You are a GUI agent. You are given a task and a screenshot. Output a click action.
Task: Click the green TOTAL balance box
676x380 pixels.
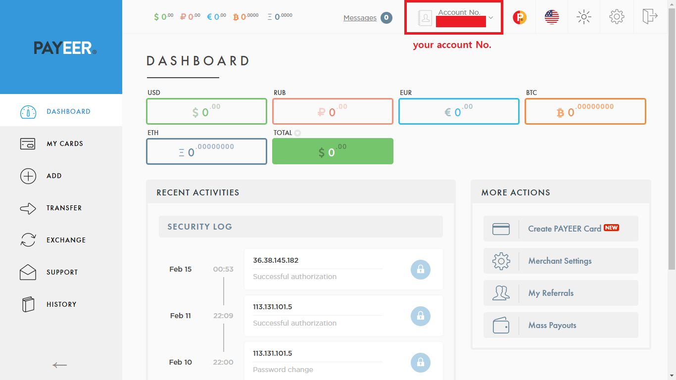[x=333, y=151]
